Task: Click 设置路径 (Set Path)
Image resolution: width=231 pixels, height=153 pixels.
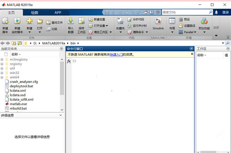Action: pyautogui.click(x=187, y=26)
